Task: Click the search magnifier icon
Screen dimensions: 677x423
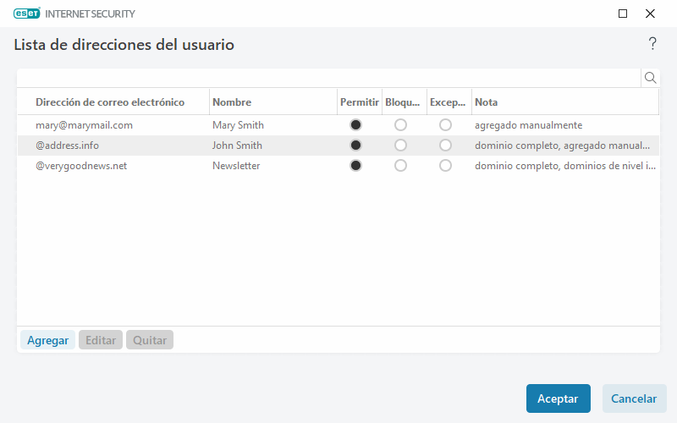Action: click(x=651, y=78)
